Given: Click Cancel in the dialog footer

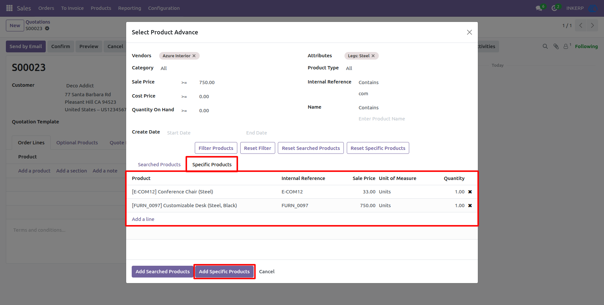Looking at the screenshot, I should click(x=267, y=272).
